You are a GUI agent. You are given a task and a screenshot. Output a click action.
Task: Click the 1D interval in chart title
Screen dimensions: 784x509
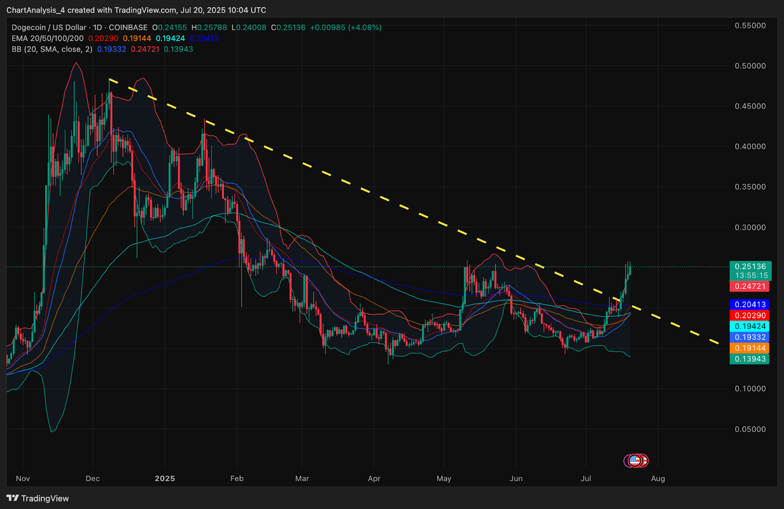click(x=98, y=27)
